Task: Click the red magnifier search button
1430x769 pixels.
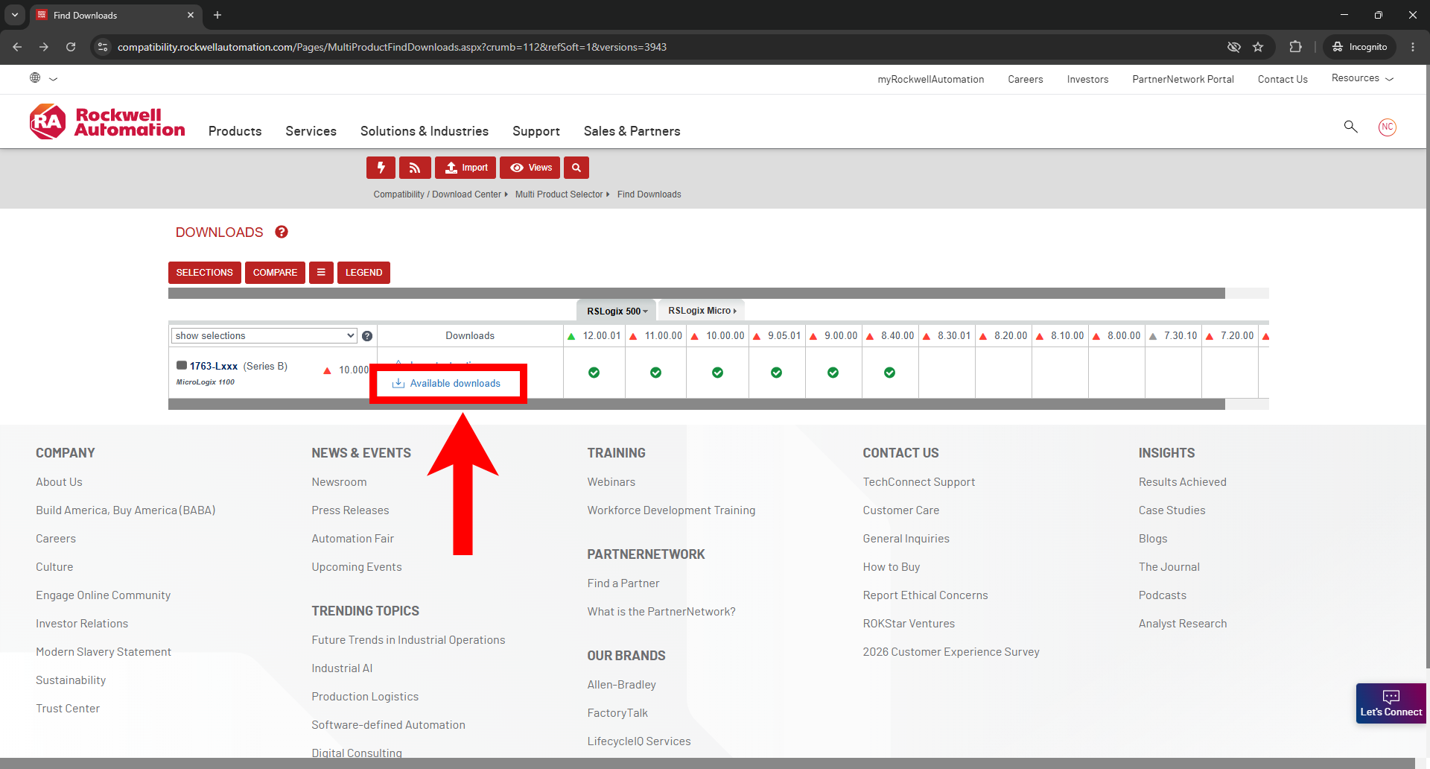Action: 576,168
